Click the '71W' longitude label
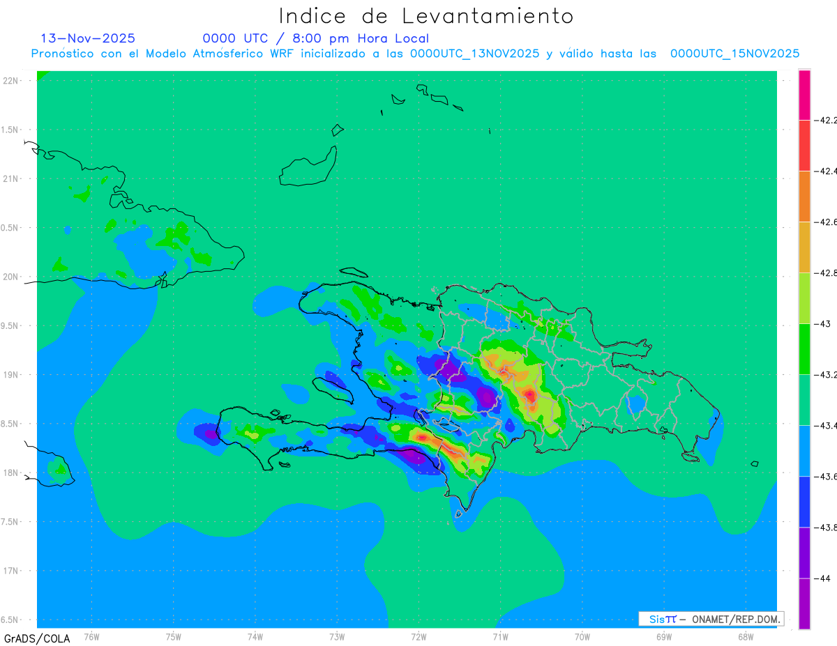This screenshot has height=646, width=837. 500,636
